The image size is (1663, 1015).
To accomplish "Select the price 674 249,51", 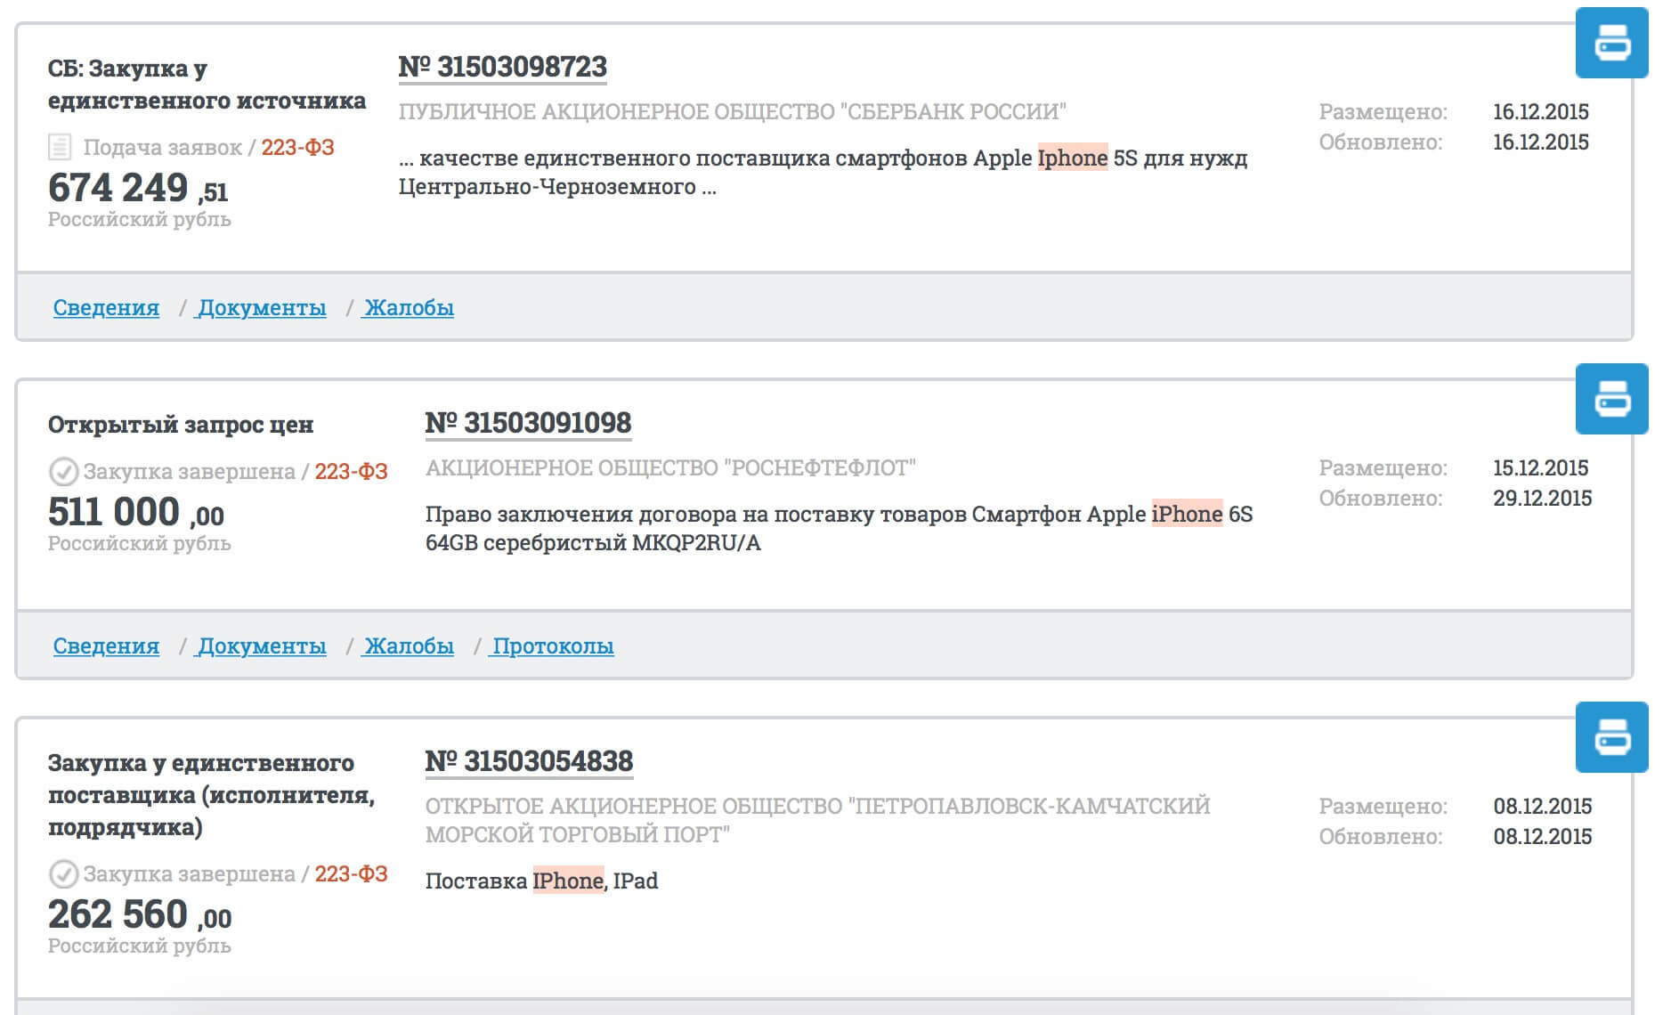I will click(x=138, y=188).
